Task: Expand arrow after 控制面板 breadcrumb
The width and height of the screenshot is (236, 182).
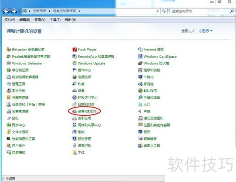Action: point(50,11)
